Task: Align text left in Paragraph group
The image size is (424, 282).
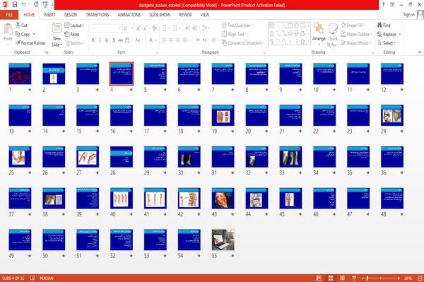Action: point(164,40)
